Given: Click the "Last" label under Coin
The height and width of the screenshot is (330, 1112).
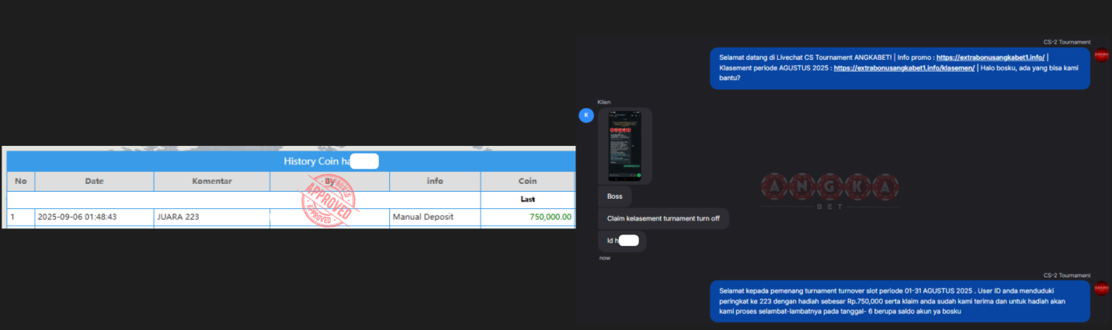Looking at the screenshot, I should pyautogui.click(x=528, y=200).
